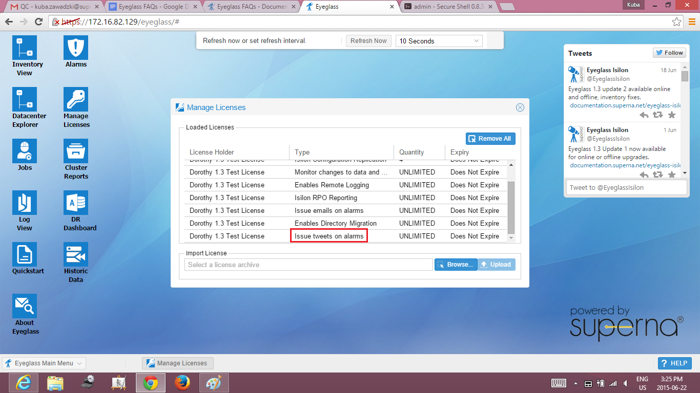
Task: Open the Manage Licenses key icon on the desktop
Action: (x=76, y=99)
